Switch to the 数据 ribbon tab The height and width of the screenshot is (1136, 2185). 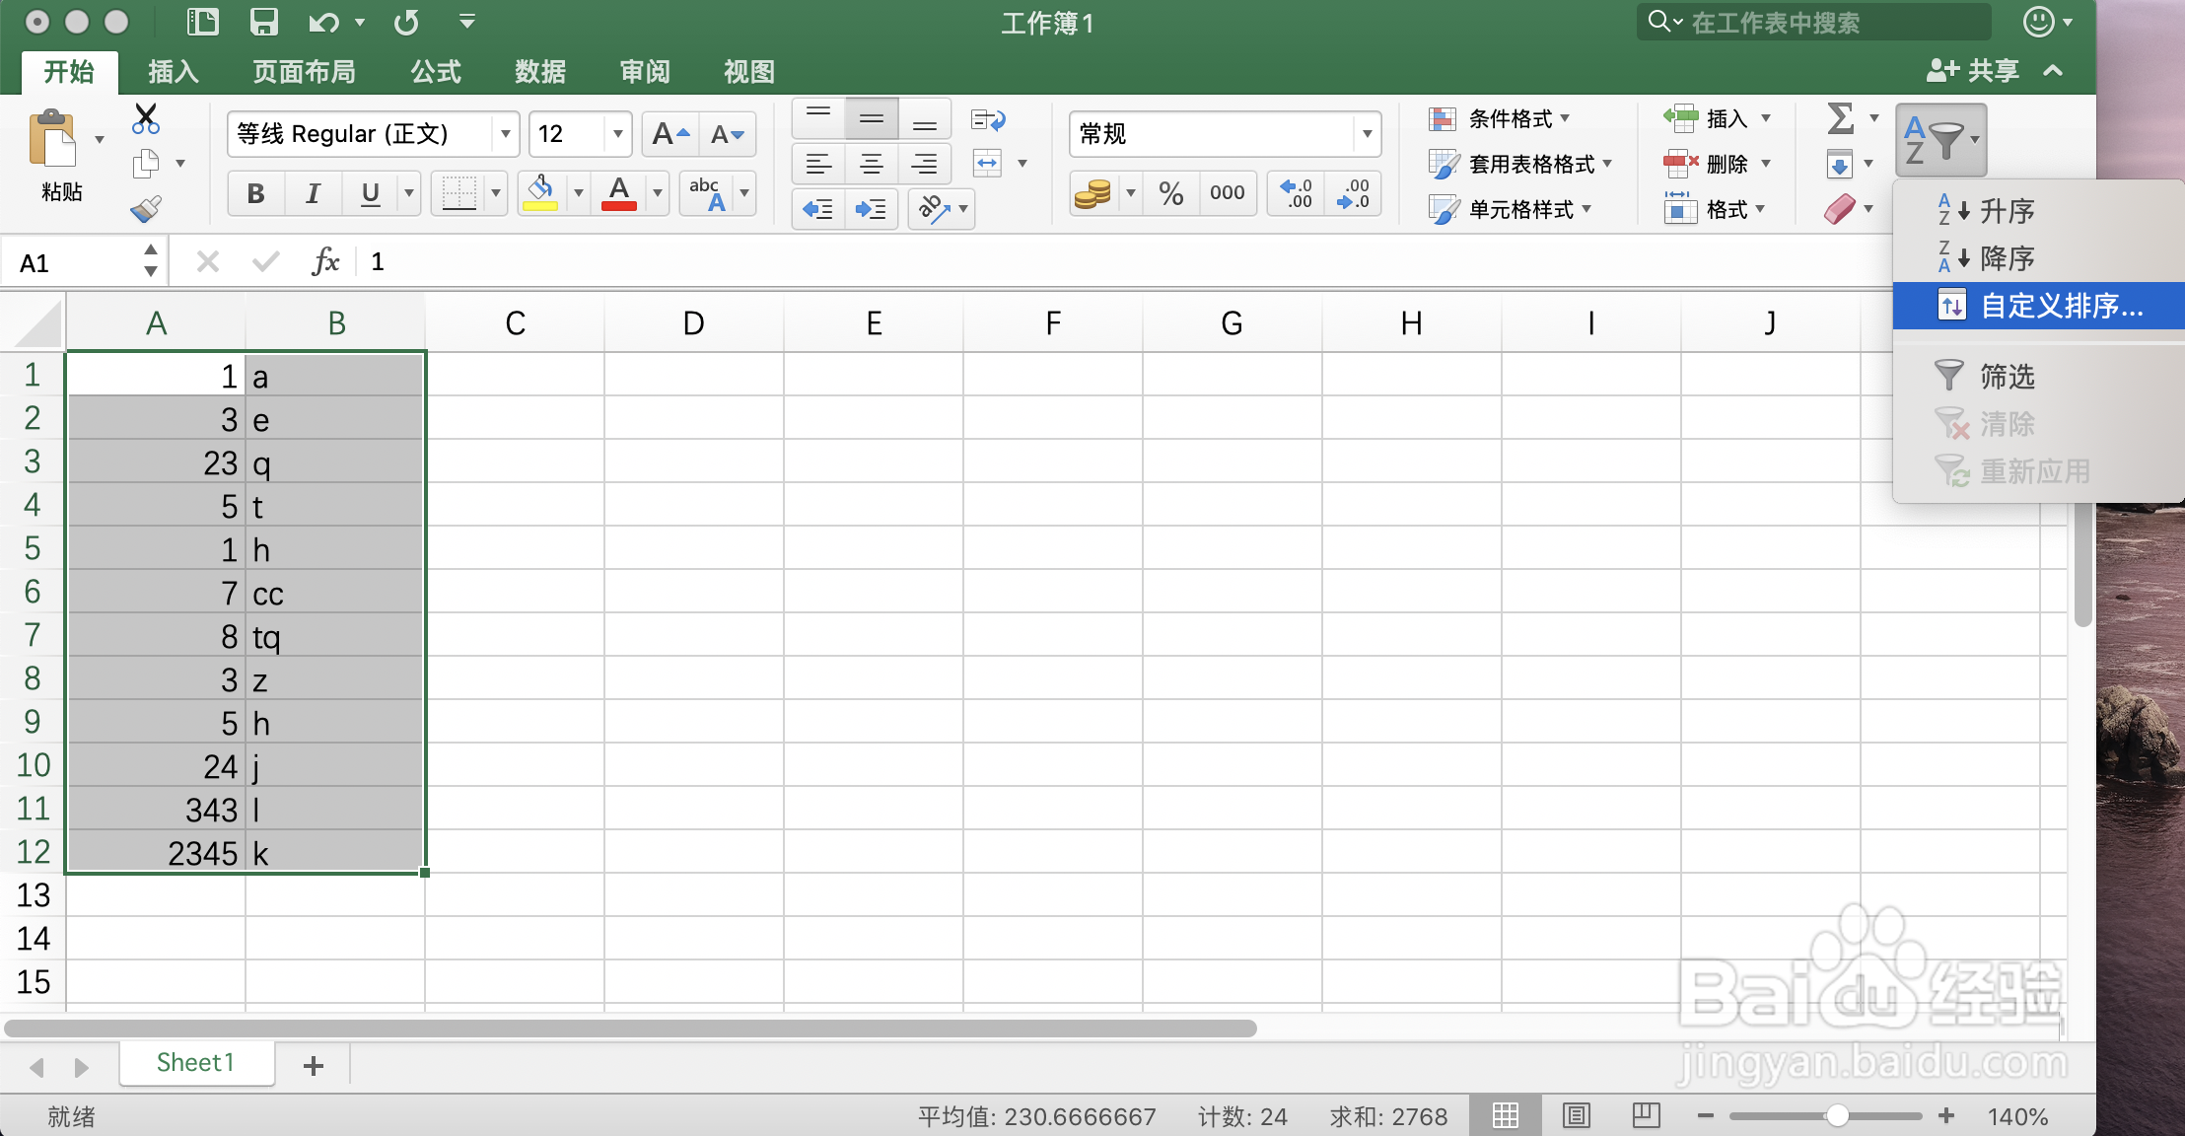(x=540, y=72)
